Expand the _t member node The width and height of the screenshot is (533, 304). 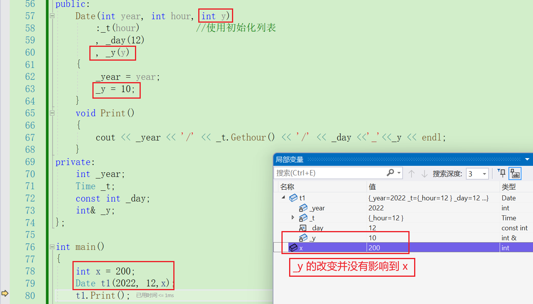pos(293,217)
